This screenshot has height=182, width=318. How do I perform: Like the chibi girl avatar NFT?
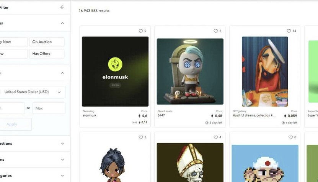pos(141,137)
